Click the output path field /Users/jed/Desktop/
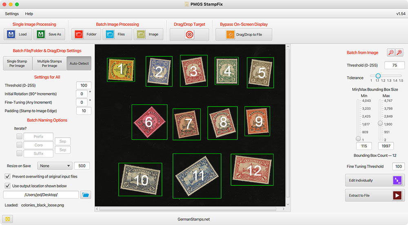The width and height of the screenshot is (408, 225). pos(41,195)
